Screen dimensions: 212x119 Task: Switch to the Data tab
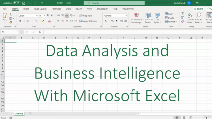(x=68, y=9)
